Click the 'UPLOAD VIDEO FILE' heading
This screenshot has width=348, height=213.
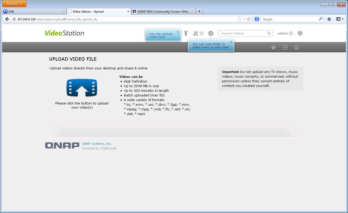point(73,59)
